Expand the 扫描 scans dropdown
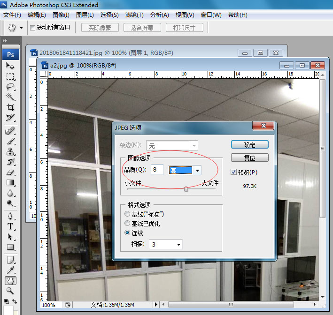 coord(178,244)
